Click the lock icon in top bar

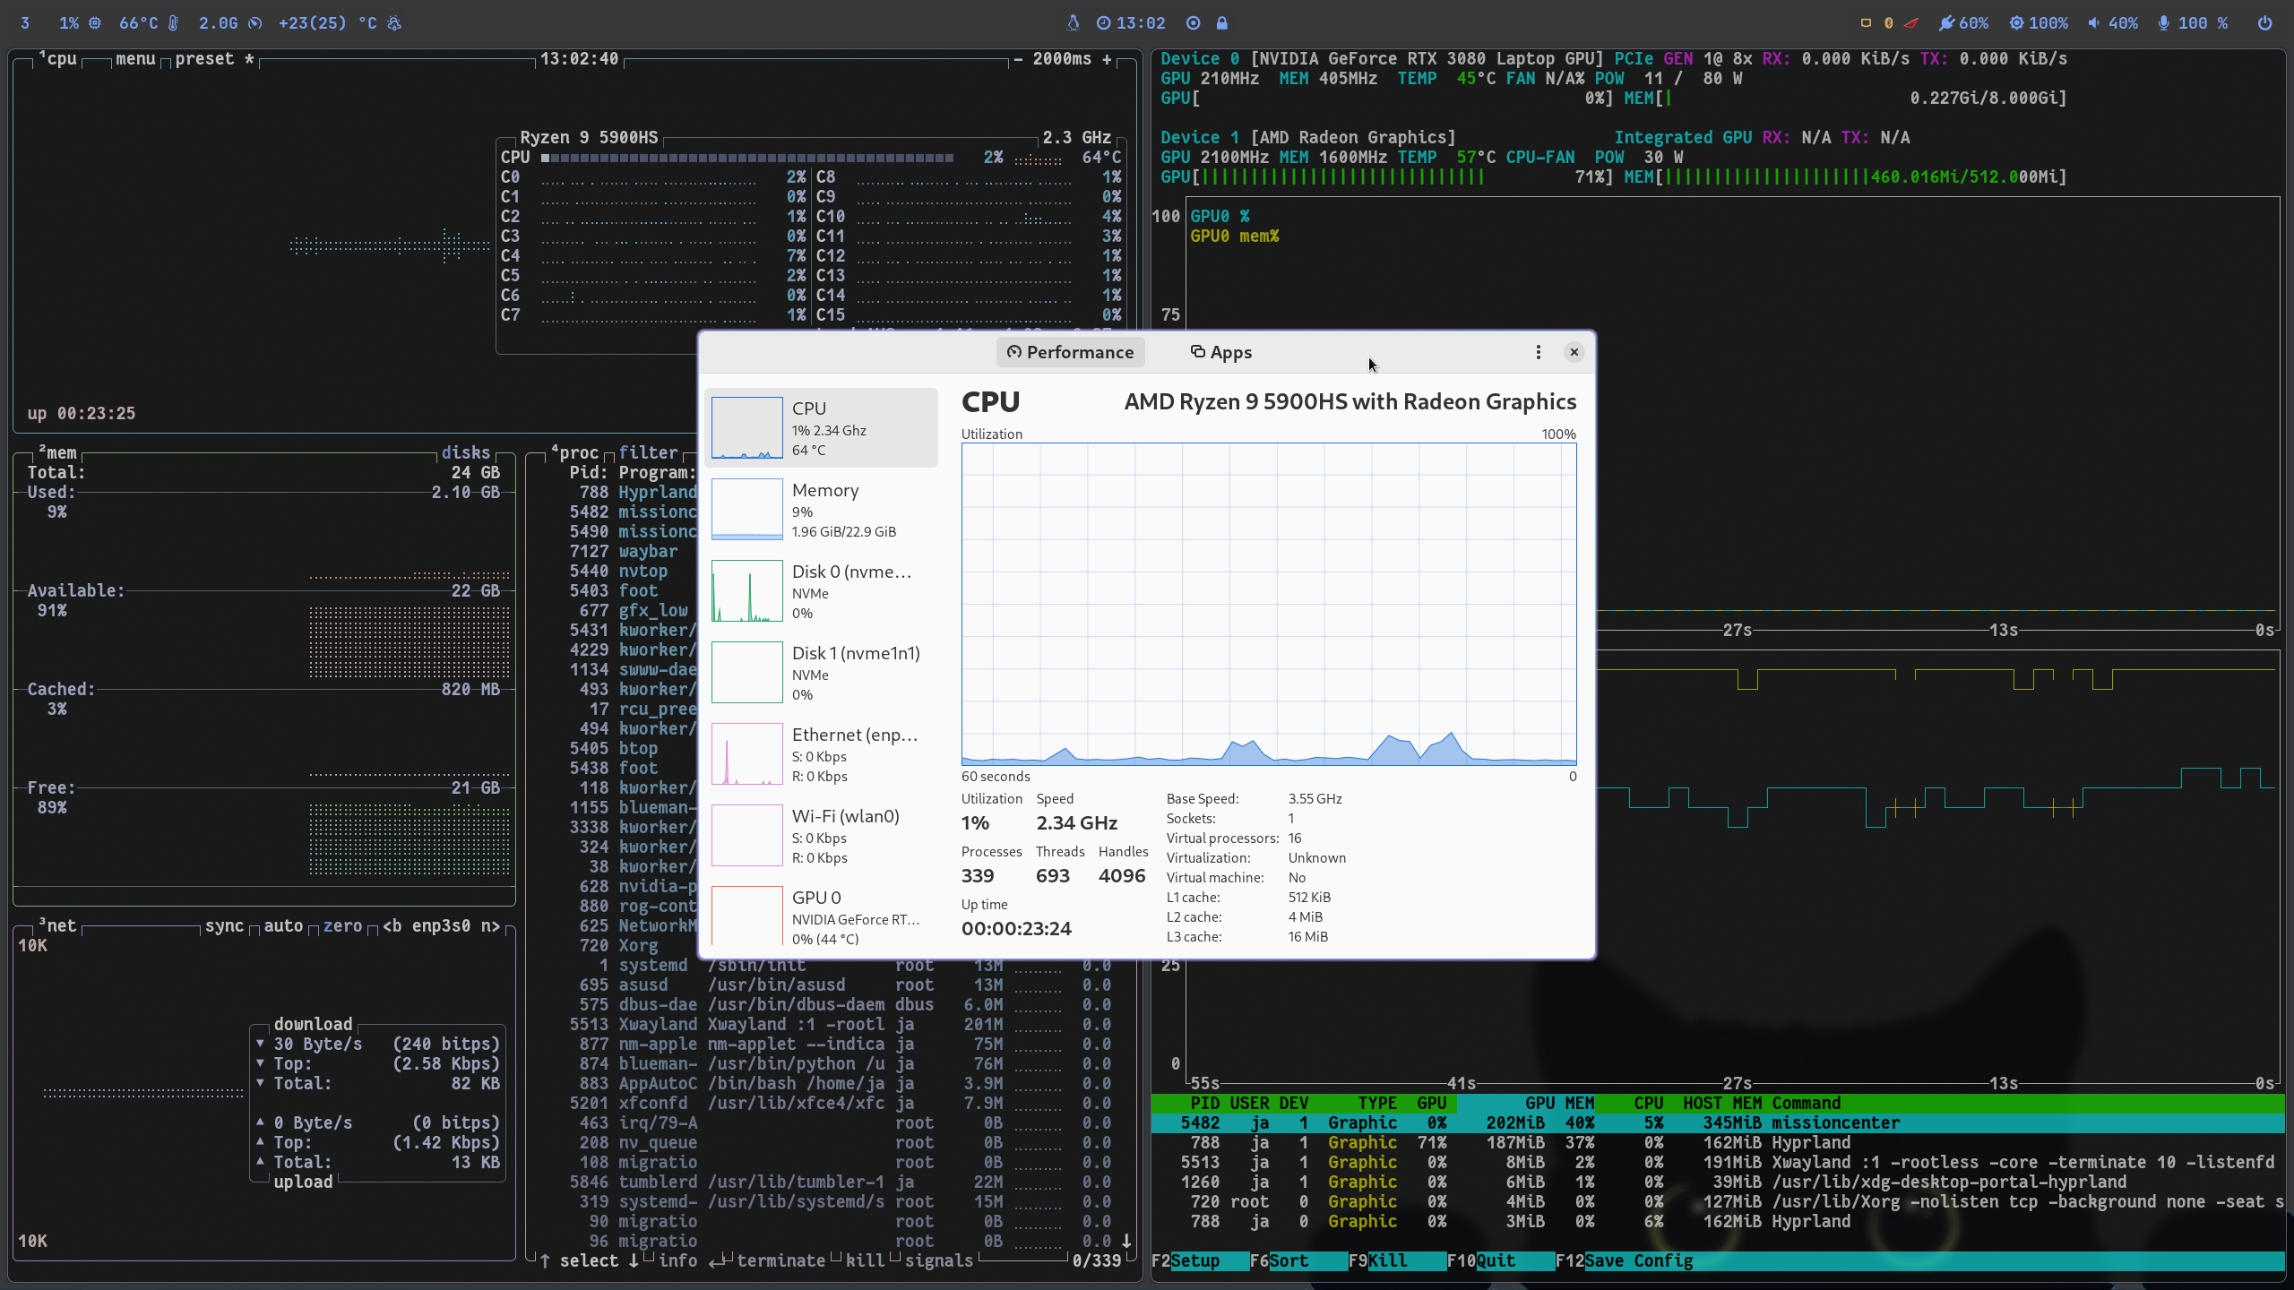tap(1221, 23)
